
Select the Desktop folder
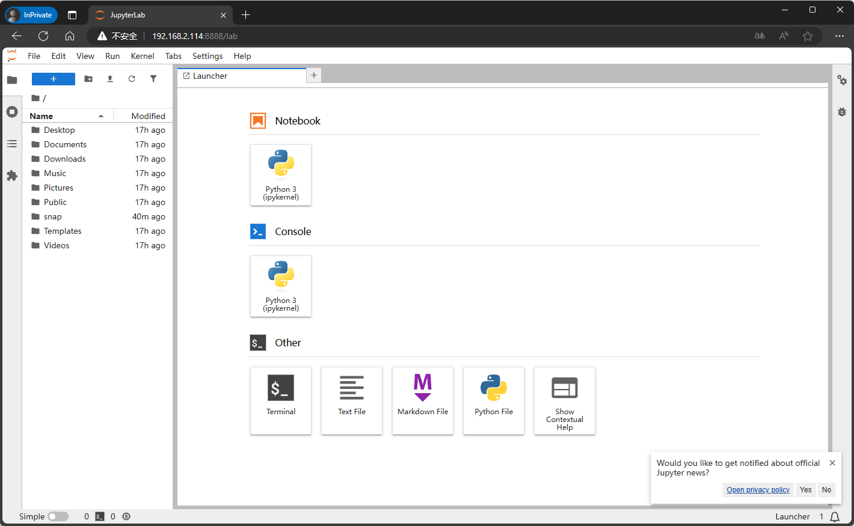point(97,130)
